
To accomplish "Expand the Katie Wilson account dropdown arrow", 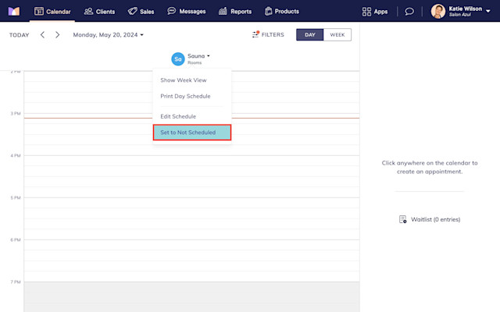I will tap(487, 11).
